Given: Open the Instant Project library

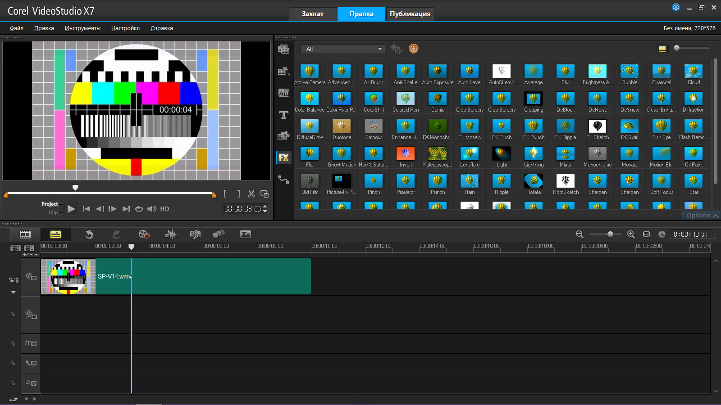Looking at the screenshot, I should 283,71.
